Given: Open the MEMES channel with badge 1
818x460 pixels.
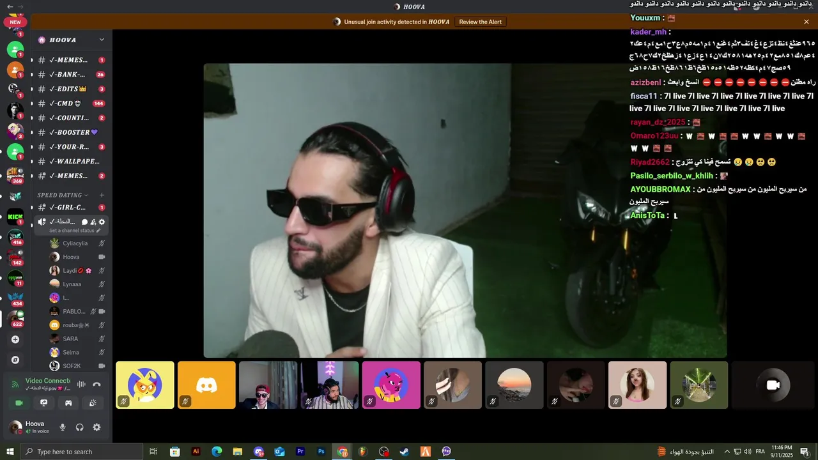Looking at the screenshot, I should point(71,60).
